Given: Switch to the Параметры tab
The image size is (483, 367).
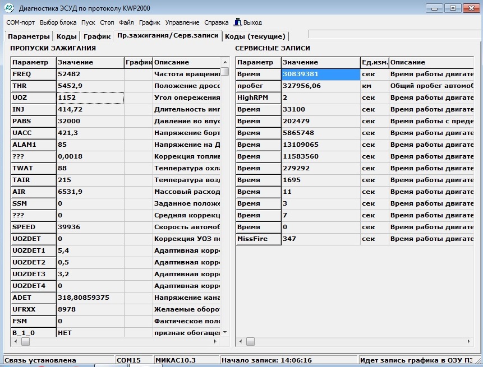Looking at the screenshot, I should (29, 36).
